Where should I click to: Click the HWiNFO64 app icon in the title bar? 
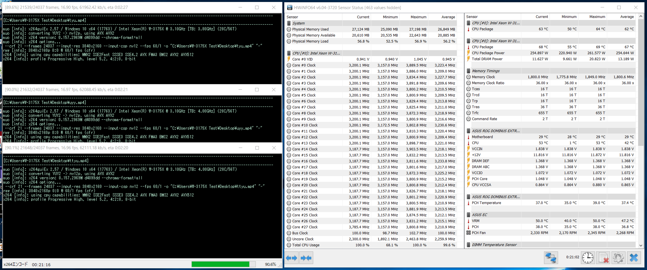(290, 8)
